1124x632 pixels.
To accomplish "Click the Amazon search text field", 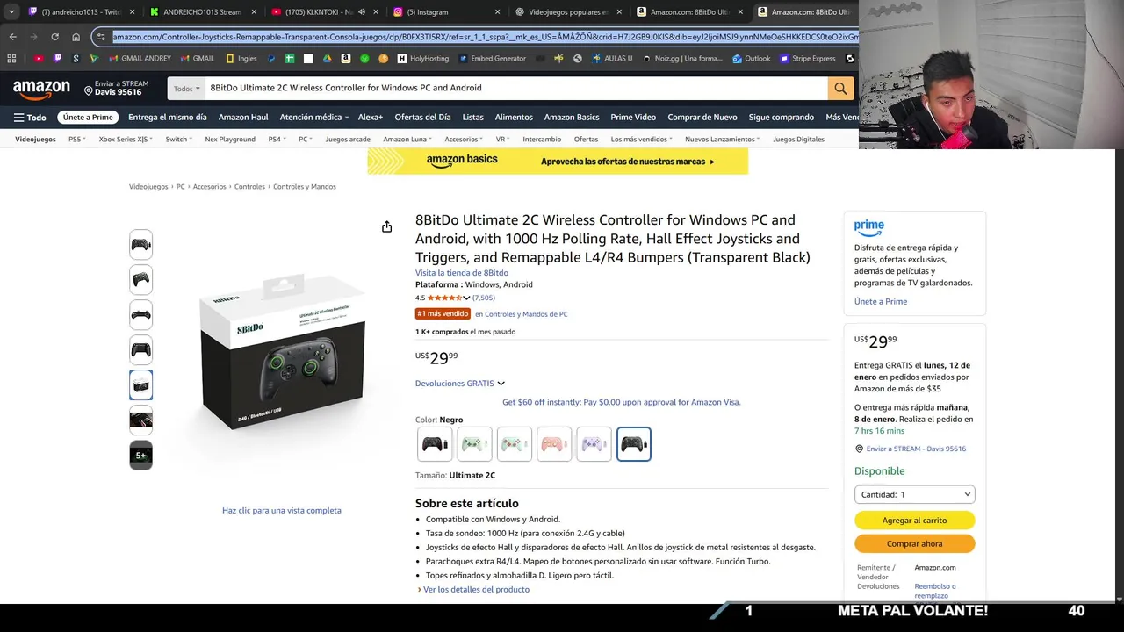I will tap(516, 88).
